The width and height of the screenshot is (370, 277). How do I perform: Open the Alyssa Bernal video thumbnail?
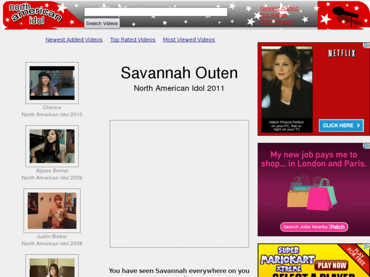coord(52,146)
